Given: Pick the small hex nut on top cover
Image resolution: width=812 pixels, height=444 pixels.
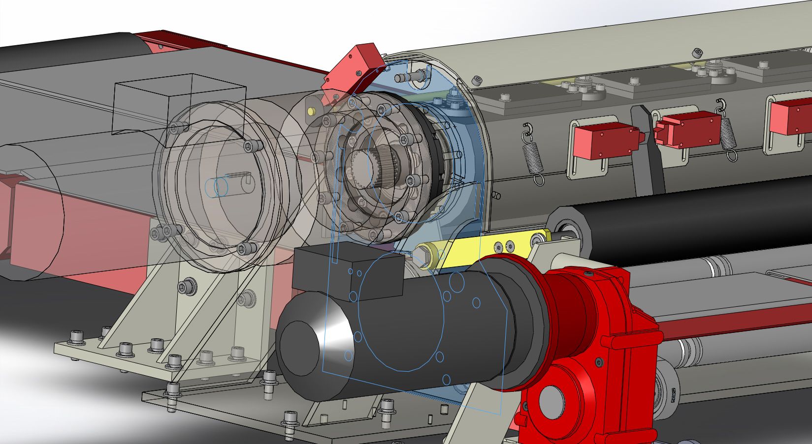Looking at the screenshot, I should pos(696,52).
